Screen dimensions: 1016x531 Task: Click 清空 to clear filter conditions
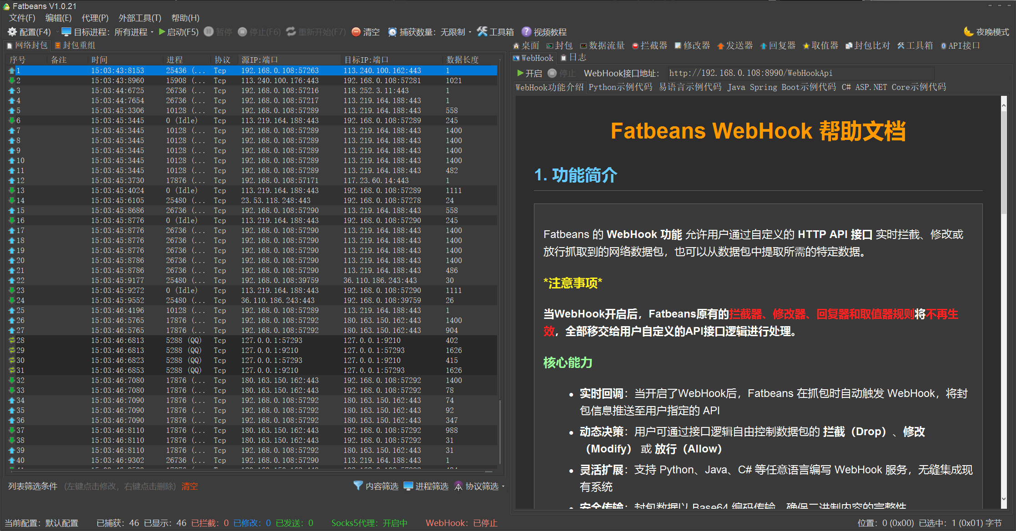click(189, 486)
